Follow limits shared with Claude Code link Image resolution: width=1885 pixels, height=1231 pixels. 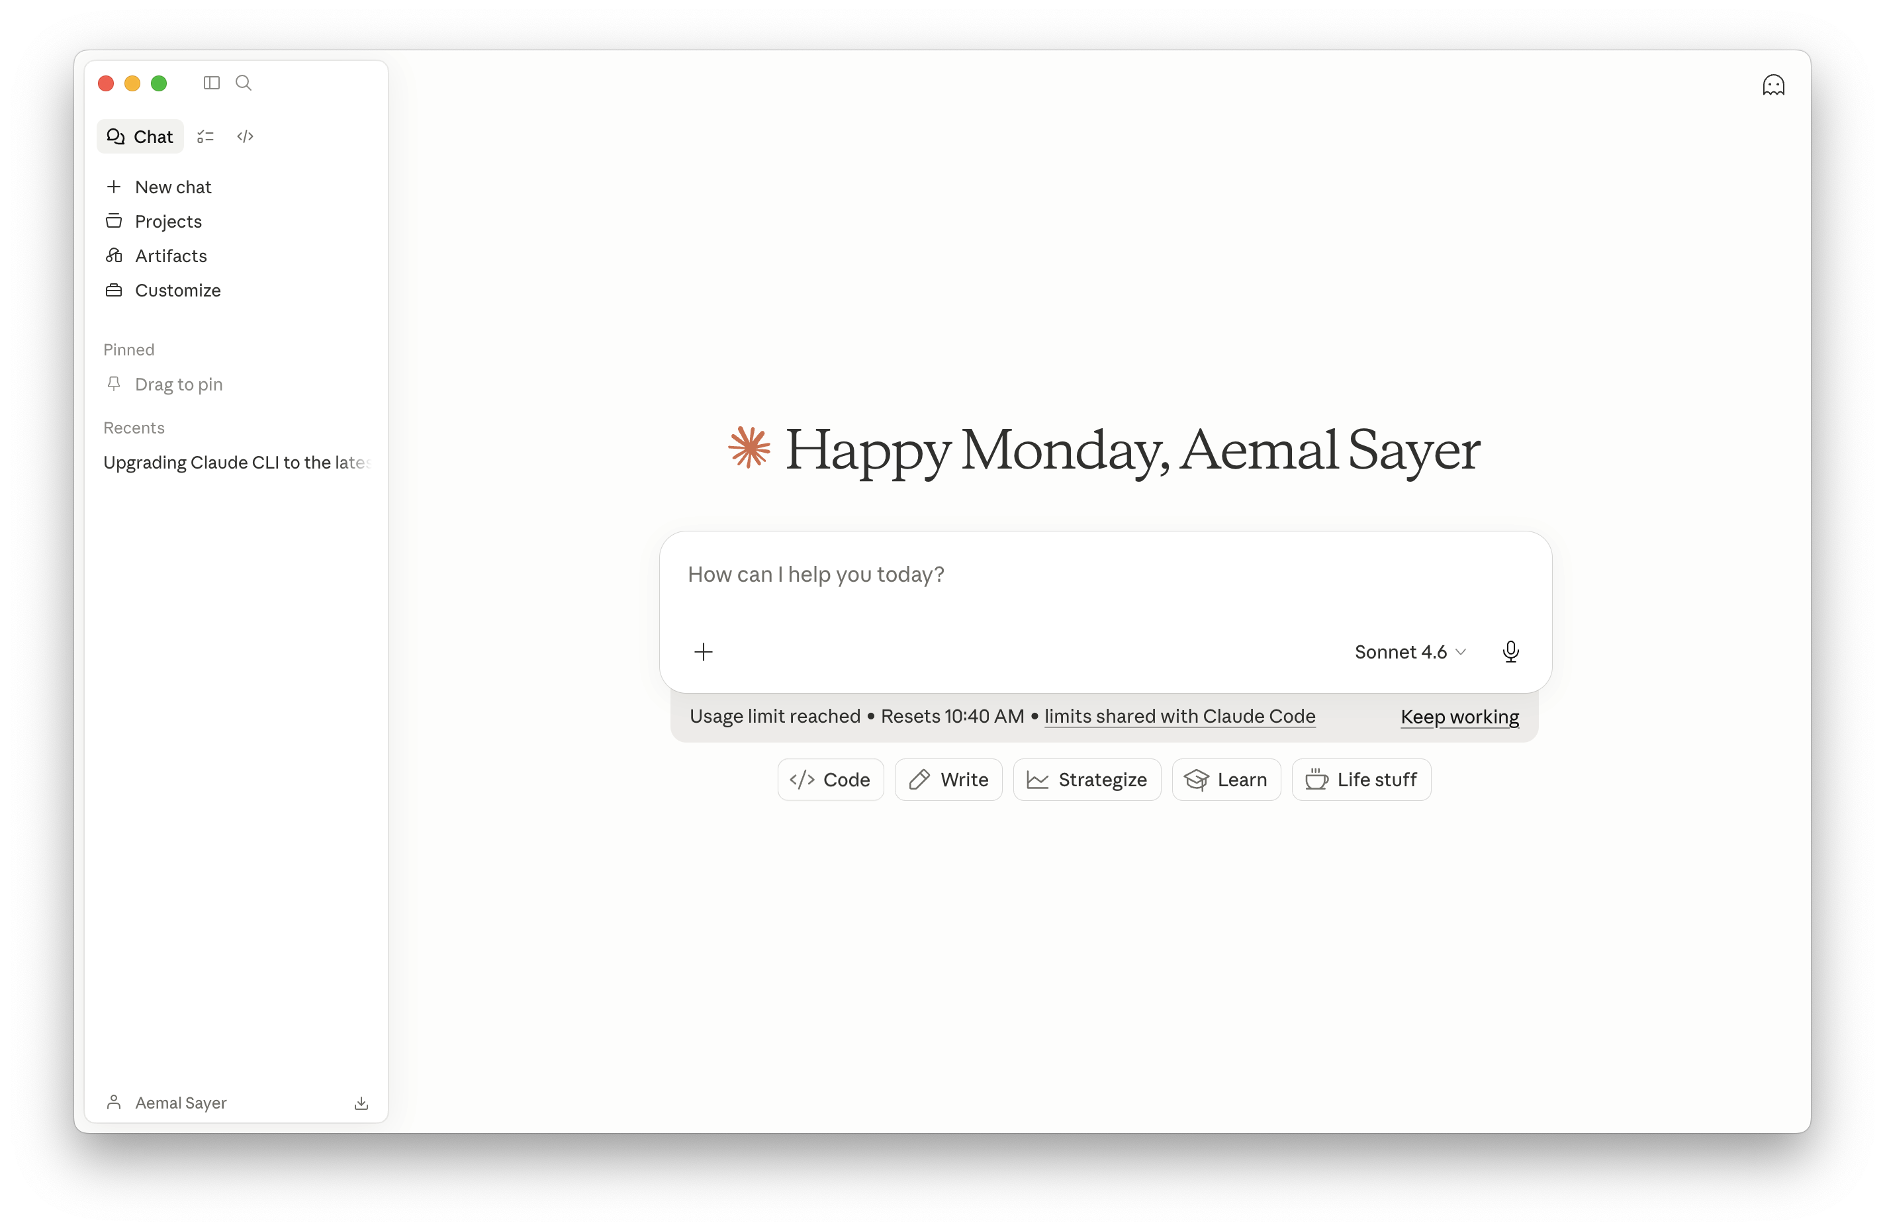pyautogui.click(x=1179, y=716)
